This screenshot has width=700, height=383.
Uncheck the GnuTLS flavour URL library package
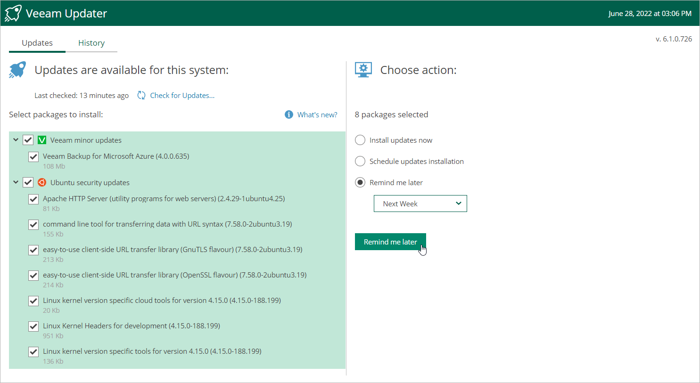33,250
